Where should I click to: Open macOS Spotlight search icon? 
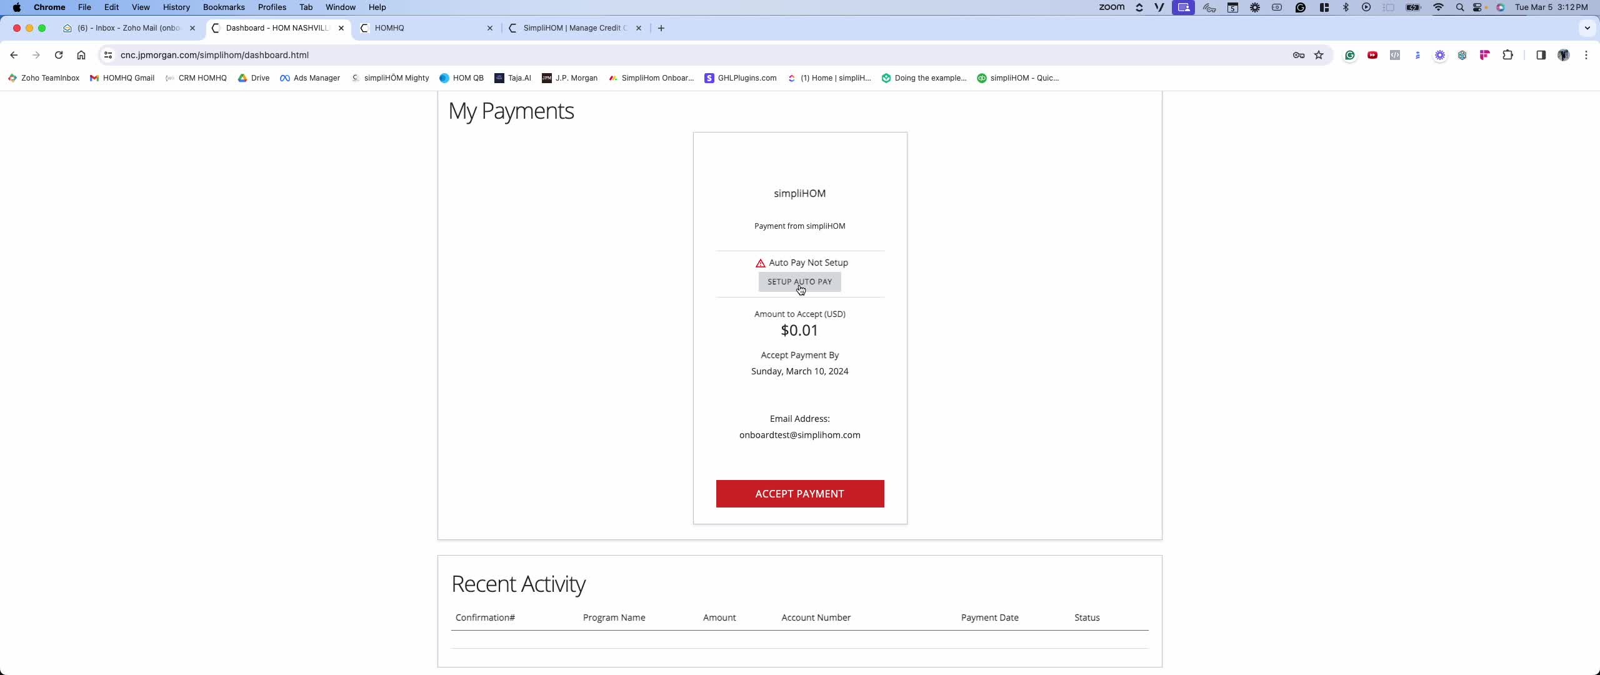(1459, 7)
